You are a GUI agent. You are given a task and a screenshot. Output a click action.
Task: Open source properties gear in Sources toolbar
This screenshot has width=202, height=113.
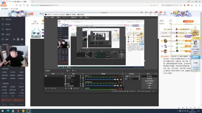click(x=71, y=88)
